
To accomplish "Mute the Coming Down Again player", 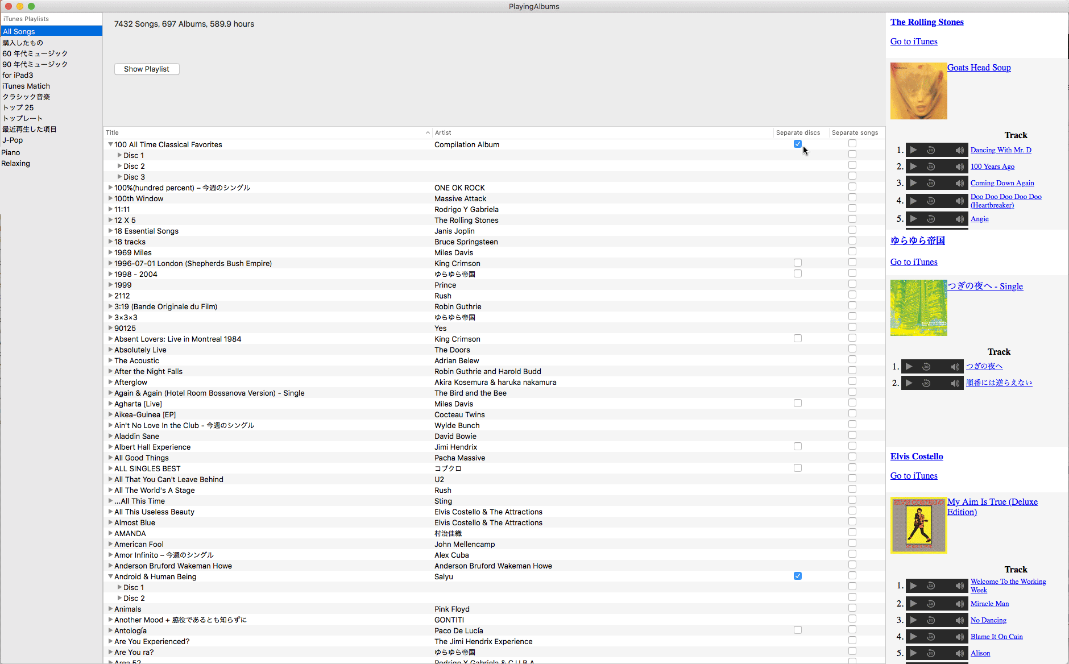I will point(960,183).
